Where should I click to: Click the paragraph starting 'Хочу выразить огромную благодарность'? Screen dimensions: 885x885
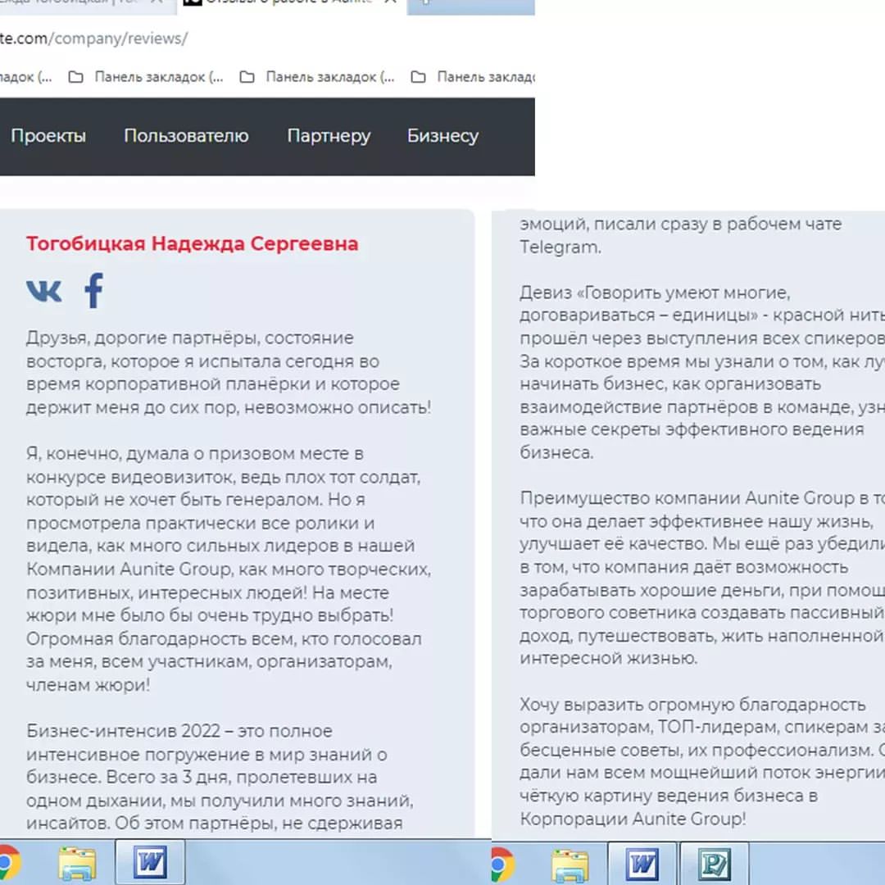pyautogui.click(x=702, y=761)
